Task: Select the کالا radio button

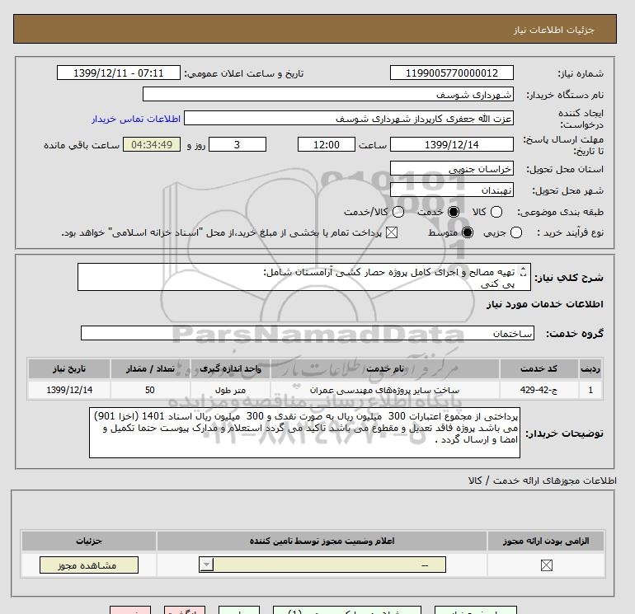Action: pos(496,212)
